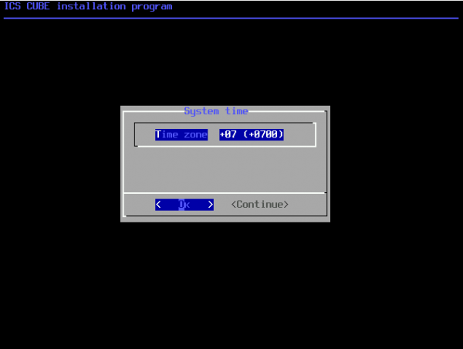Click the left angle bracket of Ok

click(158, 205)
